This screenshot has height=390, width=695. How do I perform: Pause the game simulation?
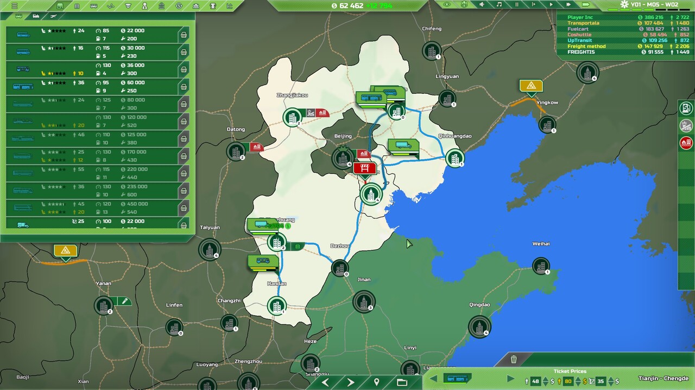[516, 4]
